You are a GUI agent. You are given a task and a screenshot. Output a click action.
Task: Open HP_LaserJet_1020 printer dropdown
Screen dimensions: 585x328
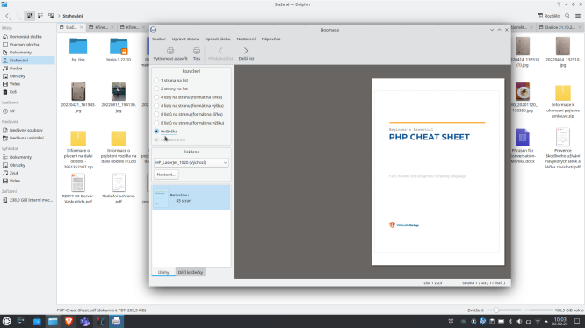(x=191, y=163)
